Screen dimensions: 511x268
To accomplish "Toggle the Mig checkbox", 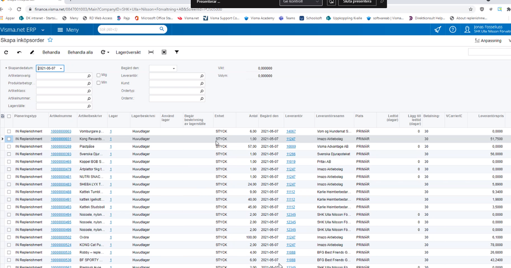I will point(98,75).
